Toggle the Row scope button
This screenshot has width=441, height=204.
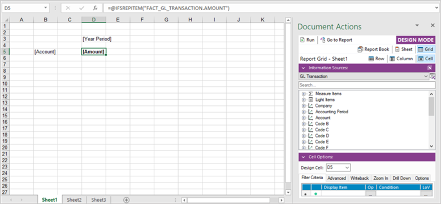[x=377, y=59]
